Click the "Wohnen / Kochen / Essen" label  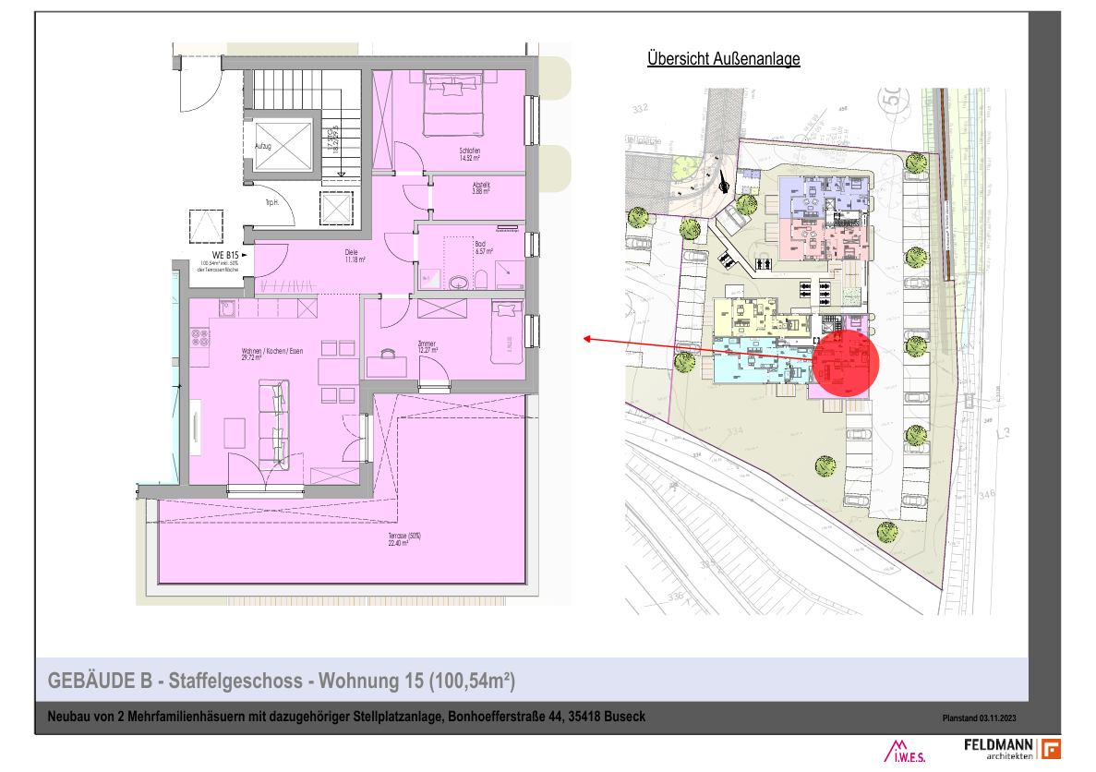[x=271, y=350]
